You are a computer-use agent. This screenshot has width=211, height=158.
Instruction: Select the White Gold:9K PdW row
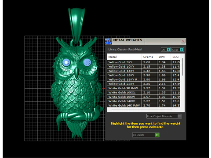[x=144, y=88]
